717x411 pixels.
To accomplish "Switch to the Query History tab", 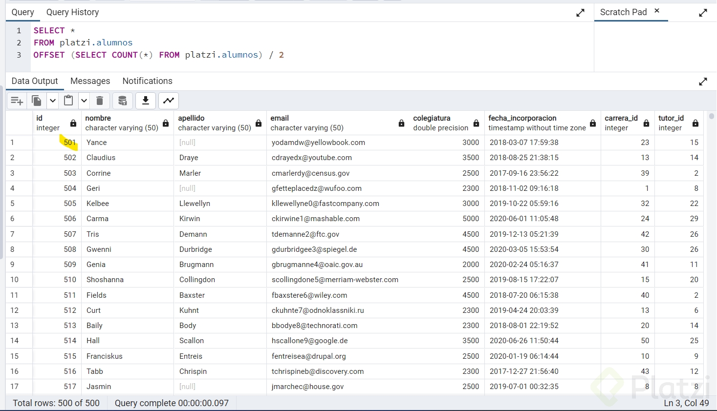I will coord(72,12).
